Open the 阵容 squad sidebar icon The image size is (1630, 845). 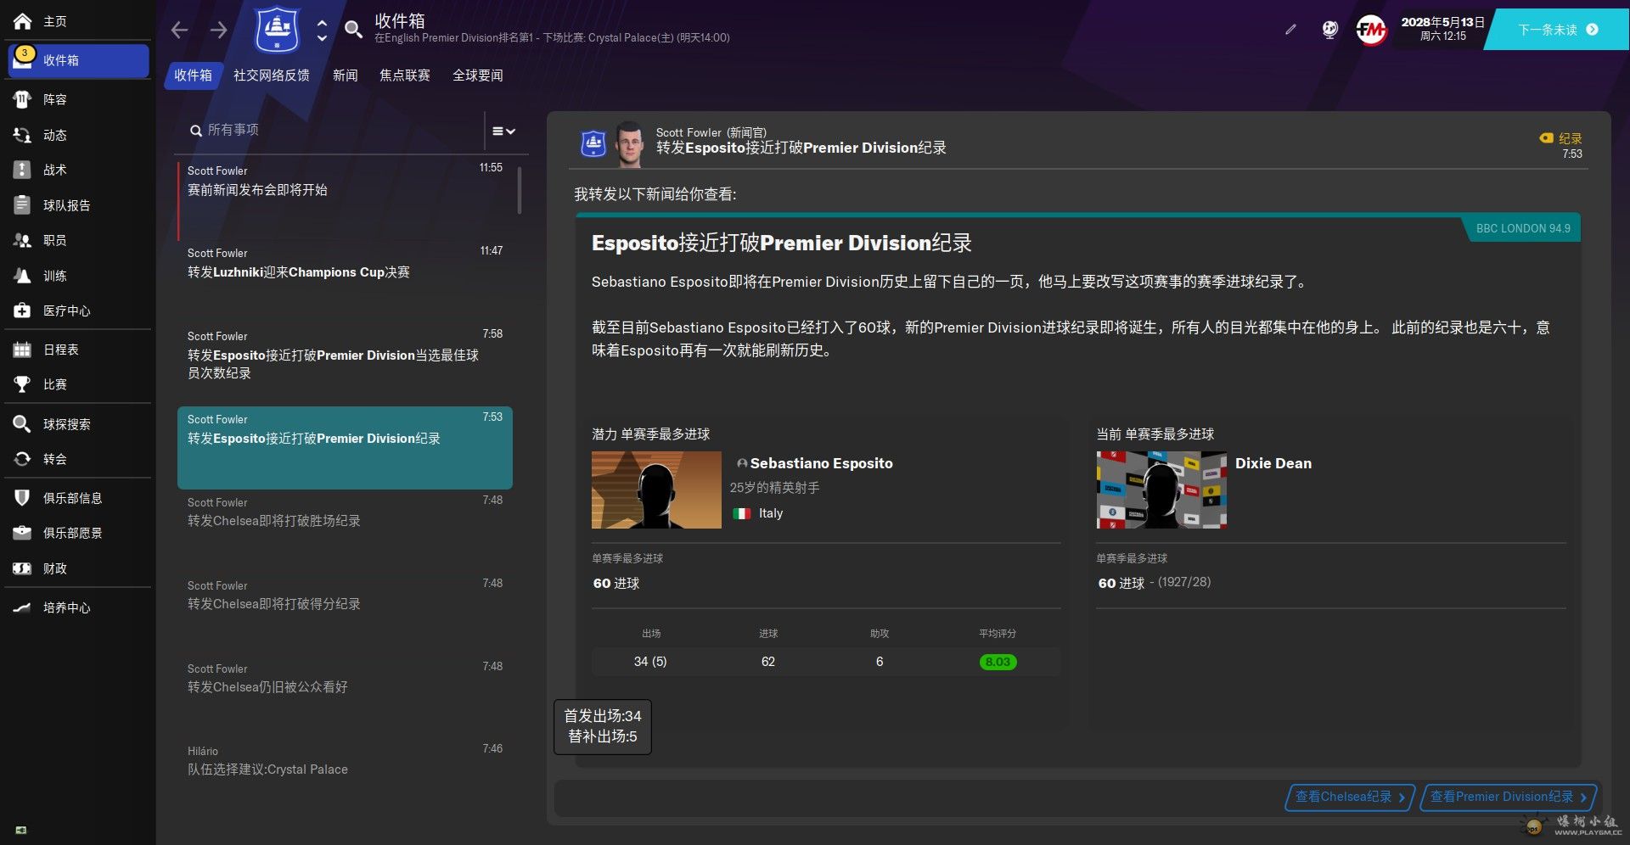22,99
